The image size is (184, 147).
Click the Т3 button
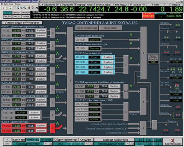pyautogui.click(x=139, y=144)
